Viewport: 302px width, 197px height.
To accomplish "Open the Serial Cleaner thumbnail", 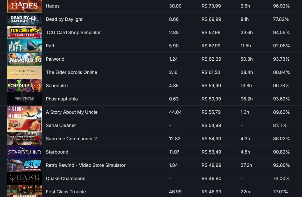I will [x=24, y=125].
